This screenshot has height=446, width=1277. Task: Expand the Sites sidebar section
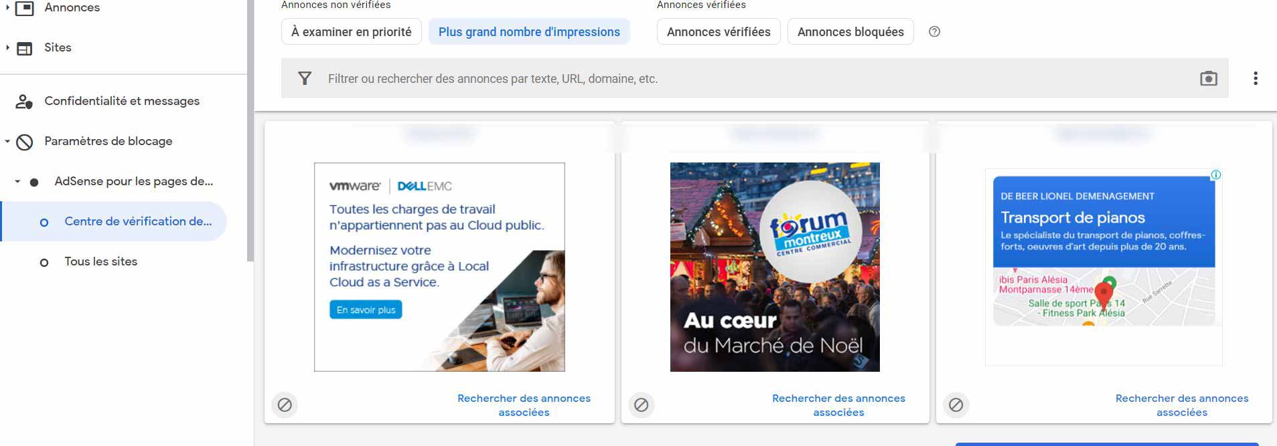(x=7, y=47)
